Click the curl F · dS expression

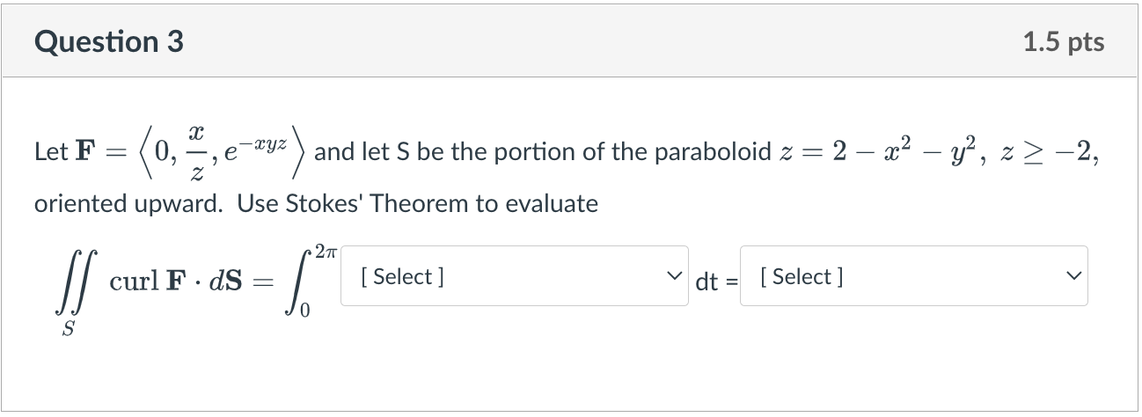(x=175, y=282)
